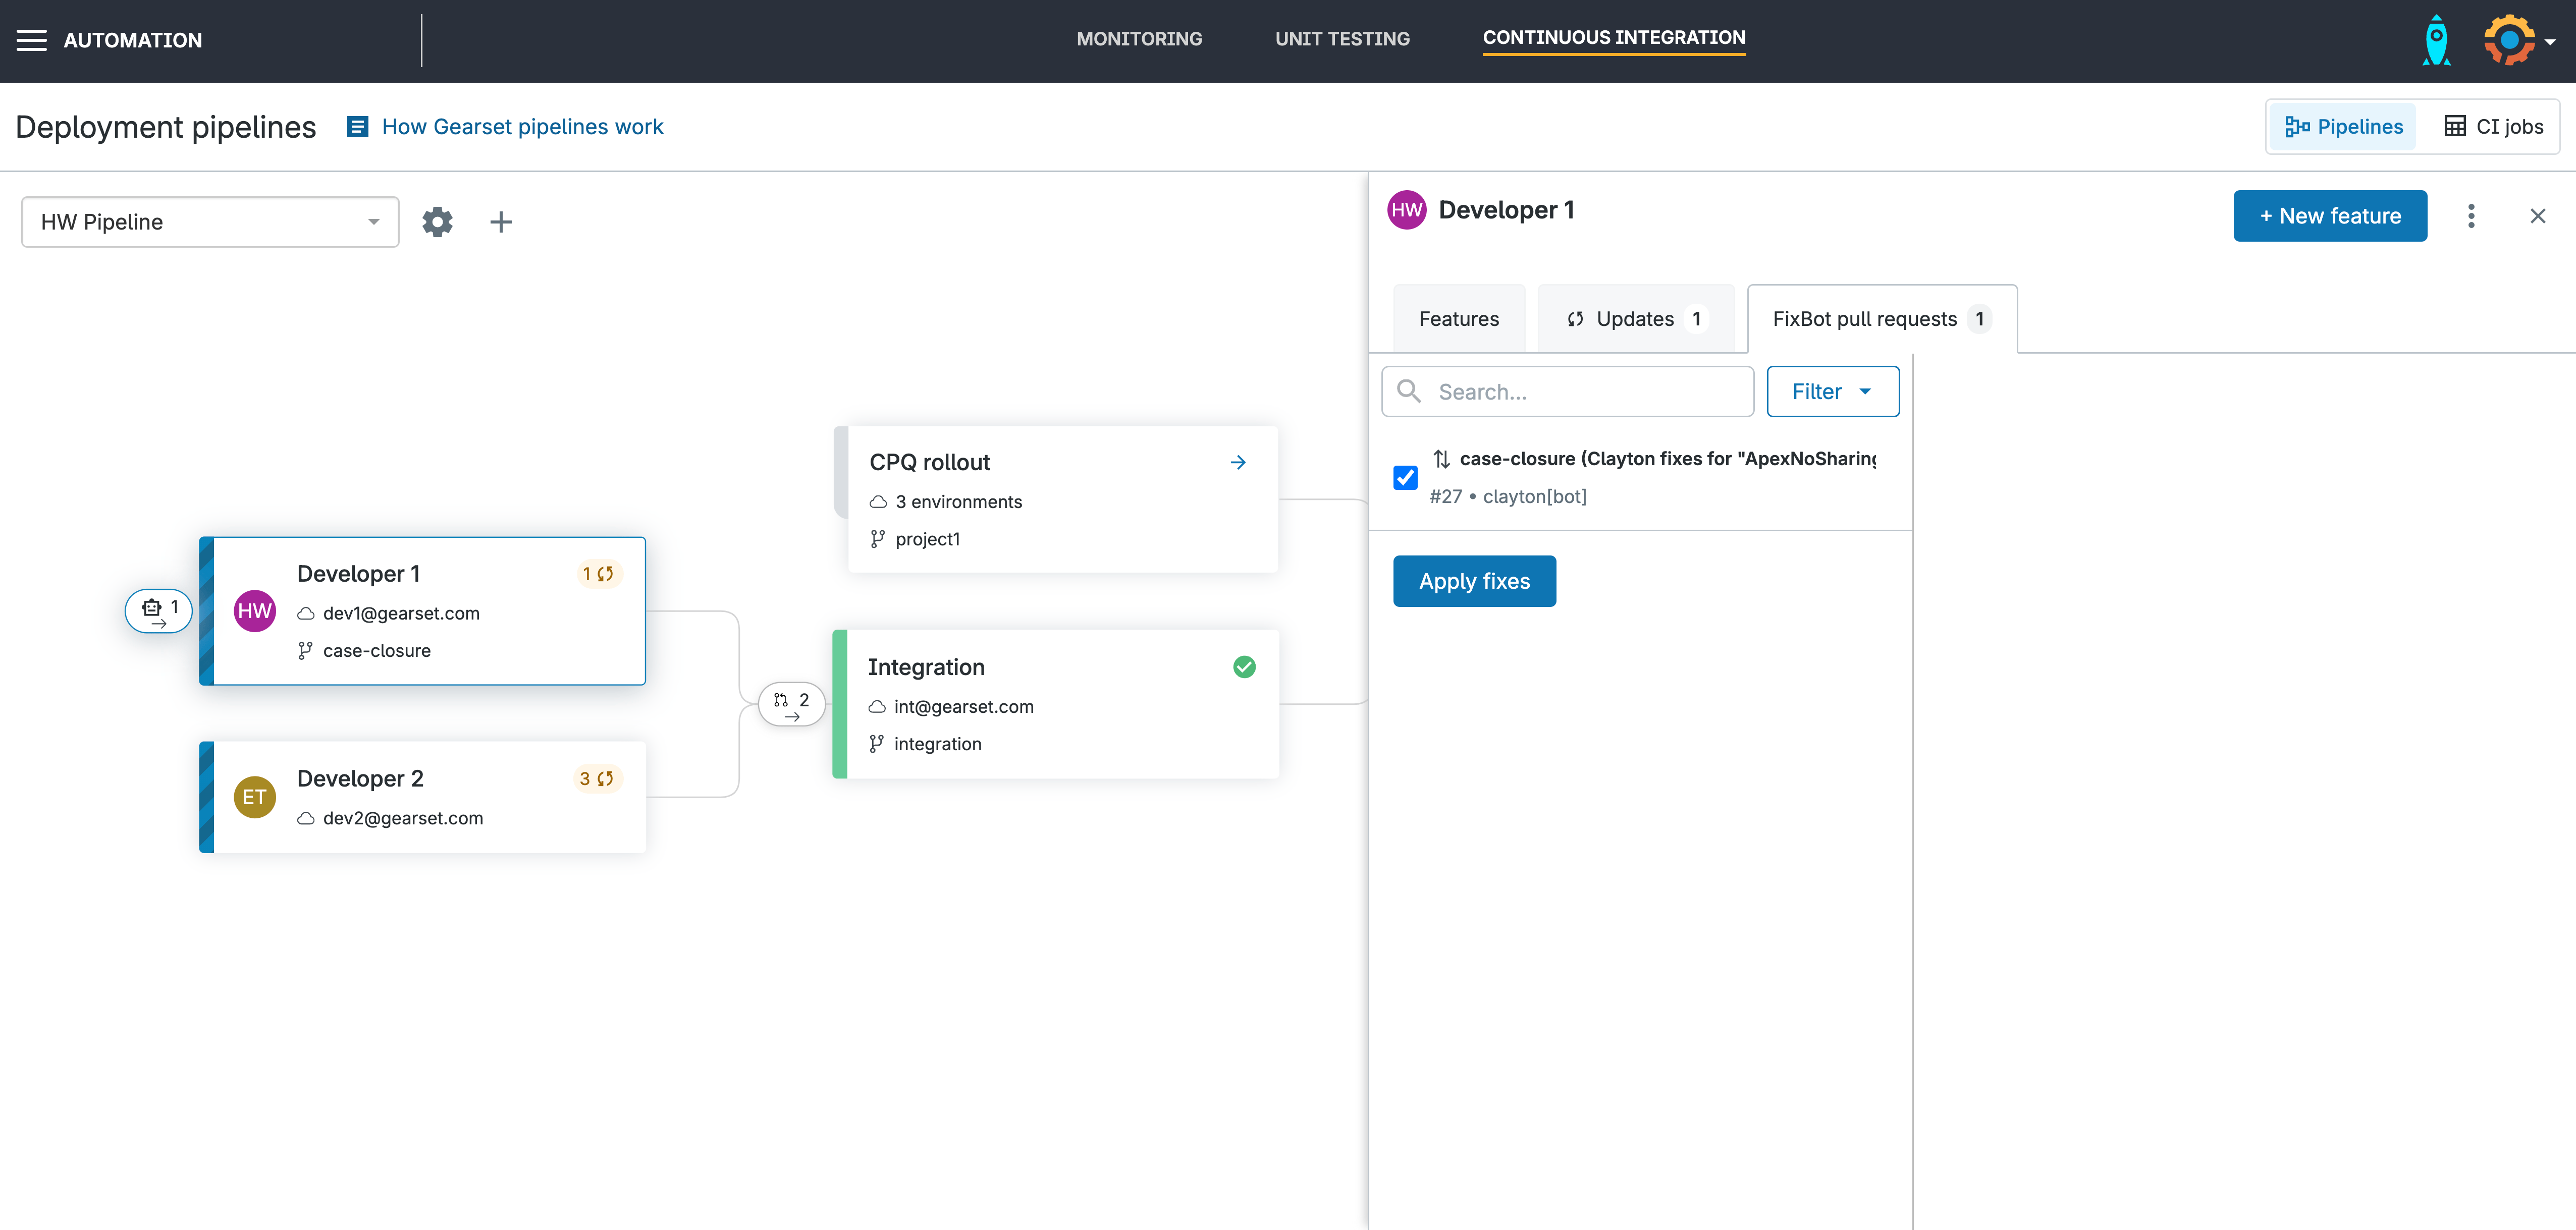Click the CPQ rollout arrow icon
This screenshot has width=2576, height=1230.
[x=1238, y=462]
